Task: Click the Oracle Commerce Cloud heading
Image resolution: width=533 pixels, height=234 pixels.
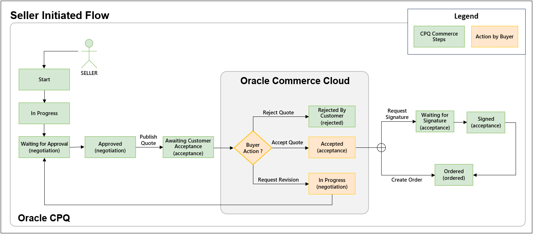Action: coord(295,81)
